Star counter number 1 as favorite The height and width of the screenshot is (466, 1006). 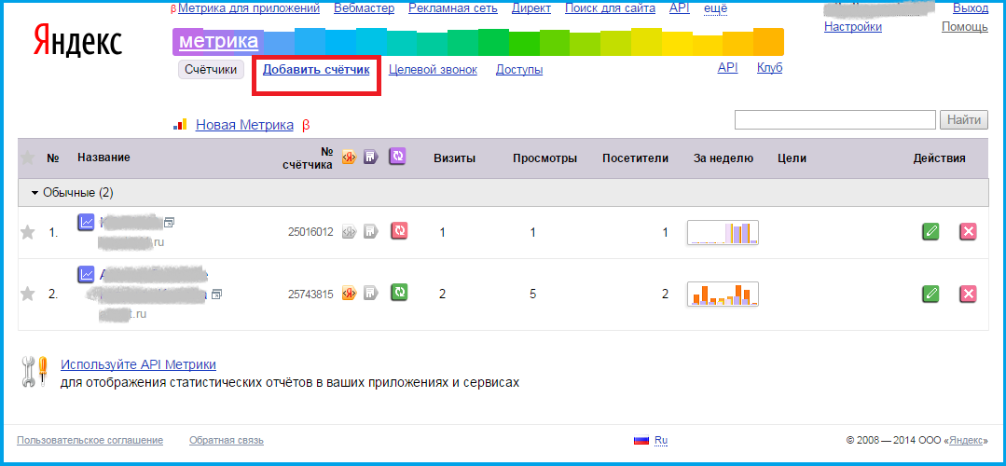(27, 233)
